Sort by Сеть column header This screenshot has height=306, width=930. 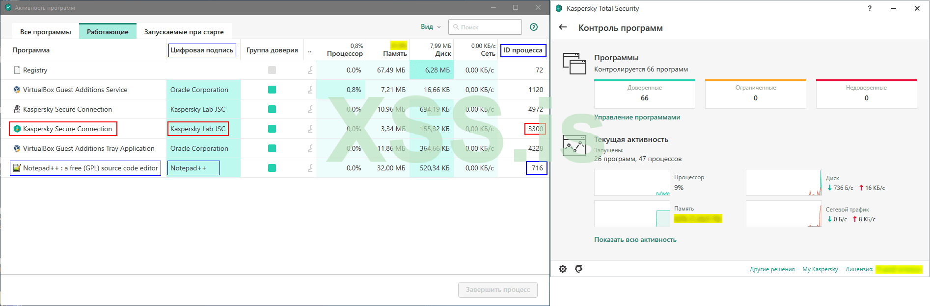pos(488,53)
